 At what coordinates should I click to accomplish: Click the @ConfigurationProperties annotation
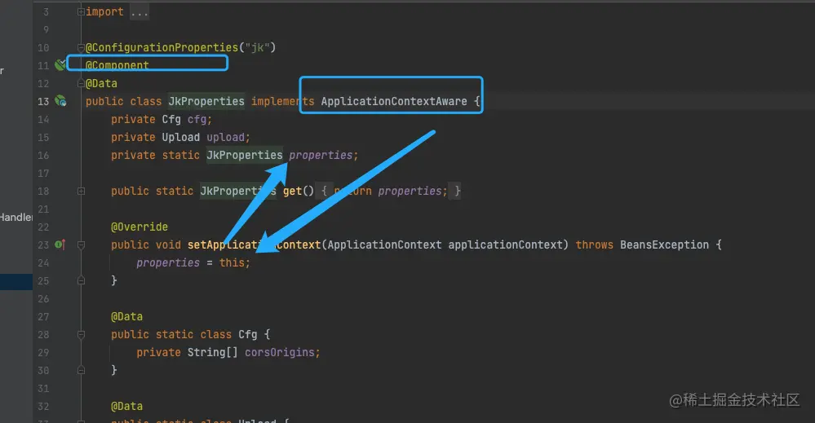(162, 47)
